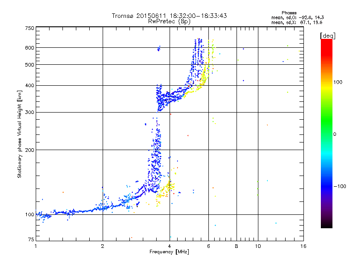Click the '-100' colorbar tick label
The height and width of the screenshot is (268, 357).
coord(340,186)
